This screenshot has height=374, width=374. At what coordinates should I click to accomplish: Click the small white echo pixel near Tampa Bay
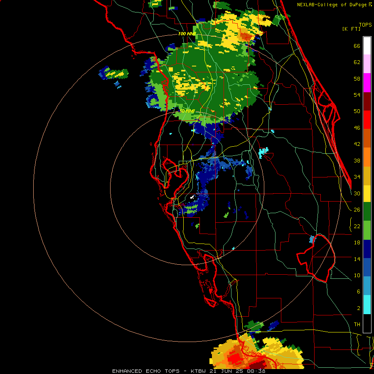point(192,197)
